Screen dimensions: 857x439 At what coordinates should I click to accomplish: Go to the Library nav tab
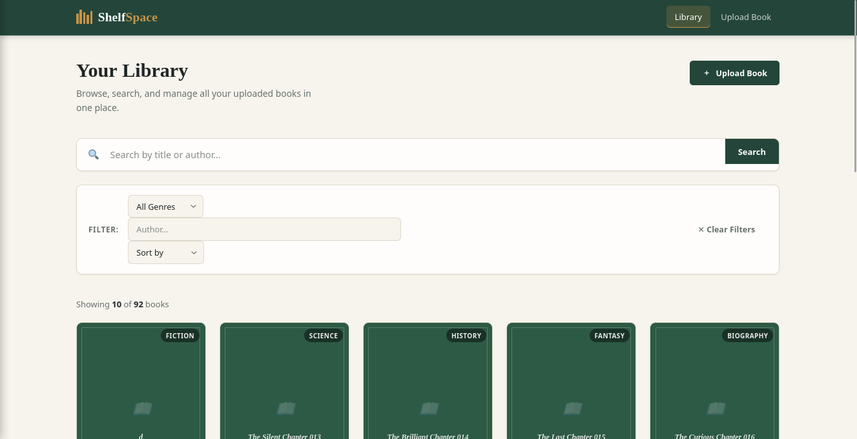pos(688,17)
